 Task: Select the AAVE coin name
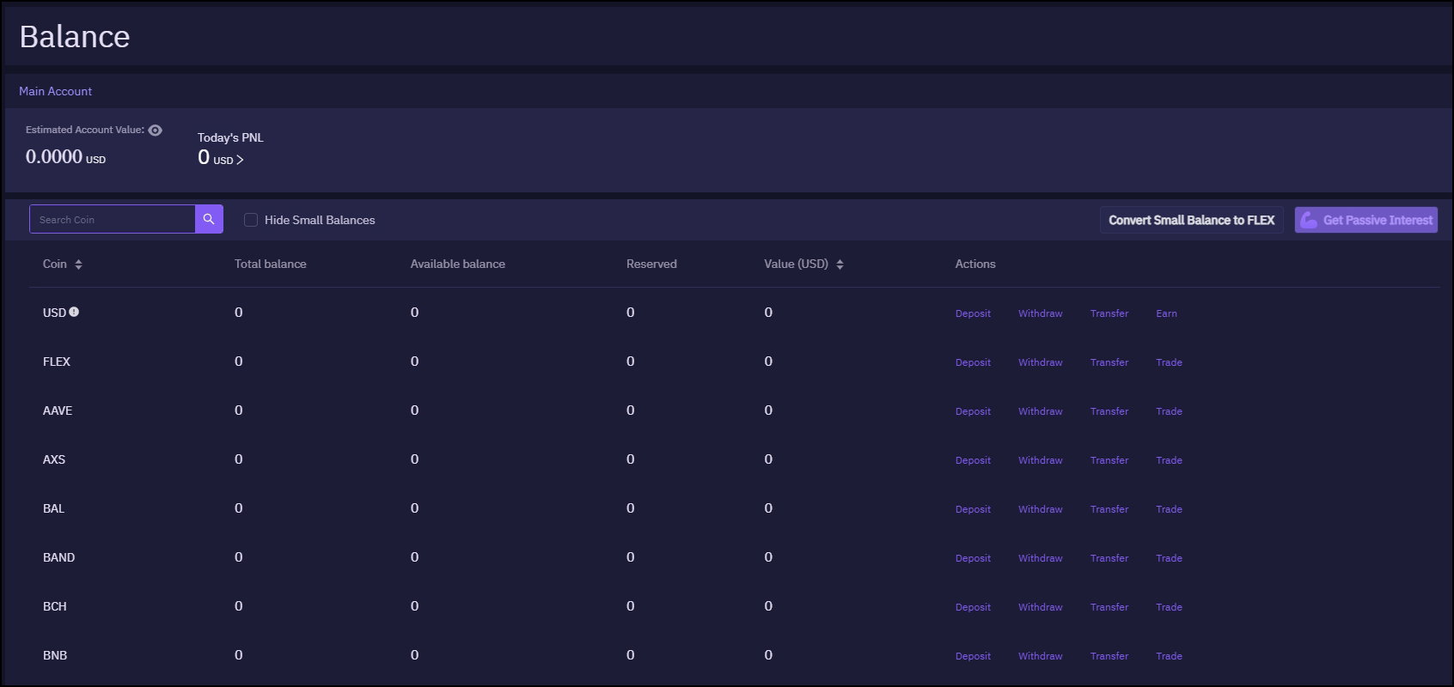click(x=58, y=410)
